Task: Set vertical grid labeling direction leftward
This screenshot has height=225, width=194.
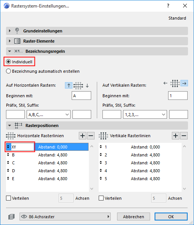Action: click(x=165, y=83)
